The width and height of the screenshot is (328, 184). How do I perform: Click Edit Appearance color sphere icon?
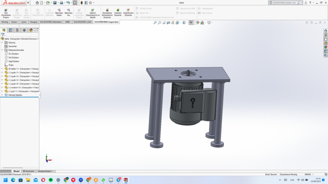198,23
